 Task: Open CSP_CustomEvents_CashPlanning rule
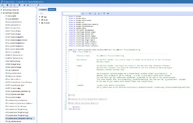point(19,91)
